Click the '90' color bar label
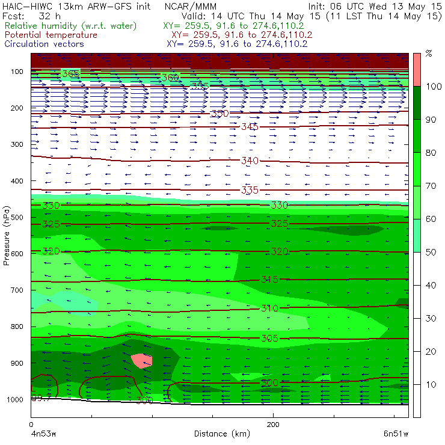This screenshot has height=445, width=445. (431, 120)
